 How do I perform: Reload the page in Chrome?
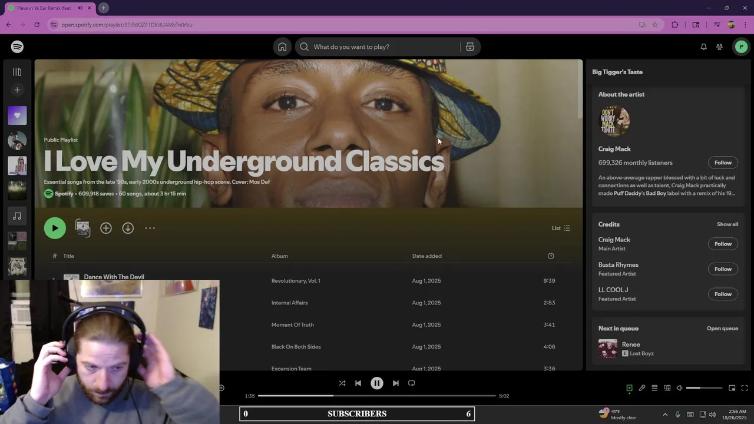click(x=37, y=25)
